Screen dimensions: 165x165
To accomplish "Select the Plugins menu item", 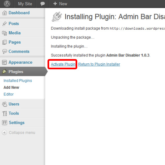I will pyautogui.click(x=16, y=72).
